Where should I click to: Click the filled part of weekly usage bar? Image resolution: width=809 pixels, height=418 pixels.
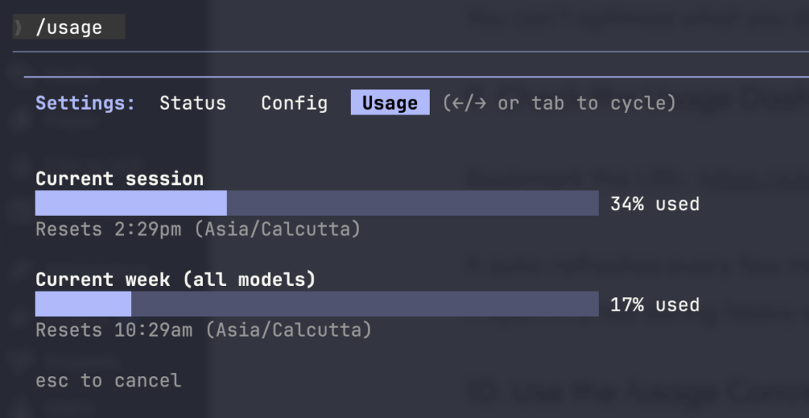click(x=83, y=304)
